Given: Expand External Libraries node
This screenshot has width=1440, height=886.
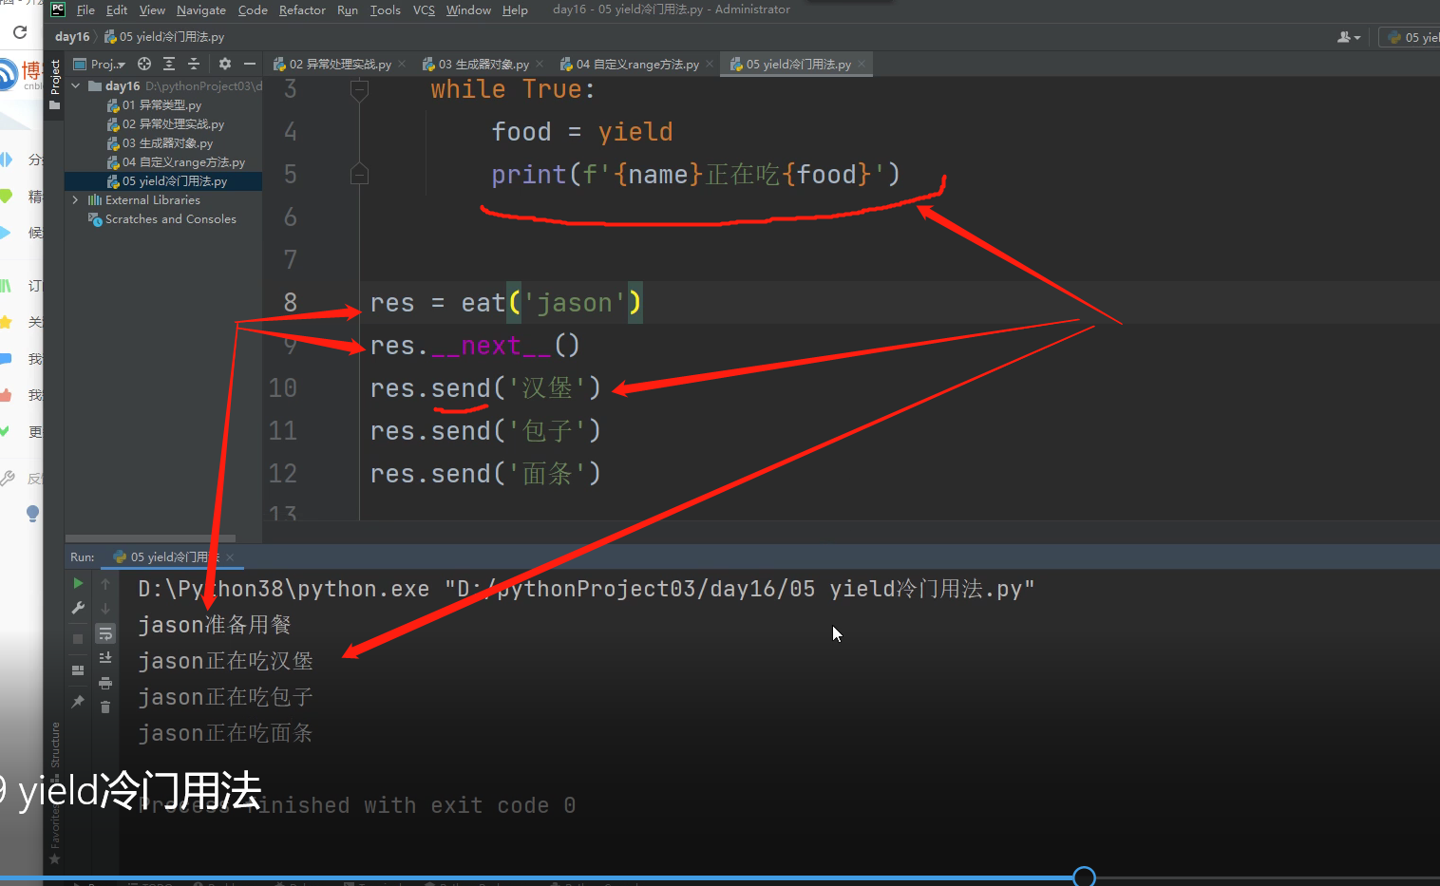Looking at the screenshot, I should pyautogui.click(x=76, y=200).
